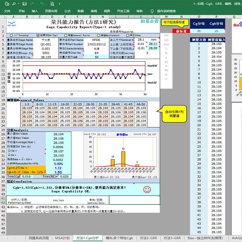242x242 pixels.
Task: Click the yellow 自动引用P列测量值 callout
Action: pos(175,114)
